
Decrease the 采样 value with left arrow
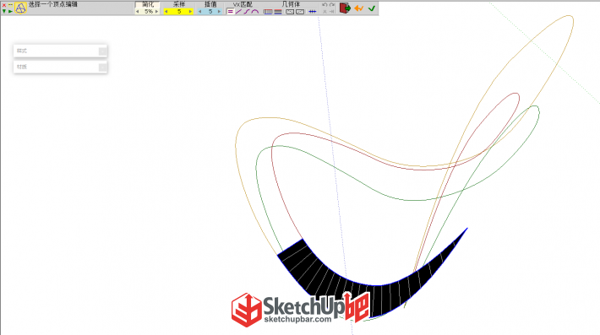166,12
